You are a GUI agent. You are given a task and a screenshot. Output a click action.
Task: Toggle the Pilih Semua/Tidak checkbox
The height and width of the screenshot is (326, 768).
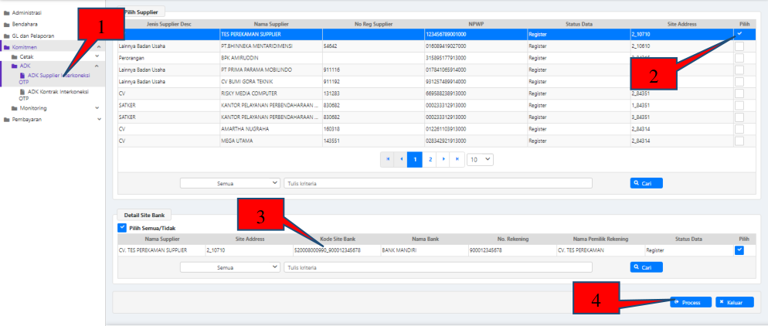coord(122,227)
